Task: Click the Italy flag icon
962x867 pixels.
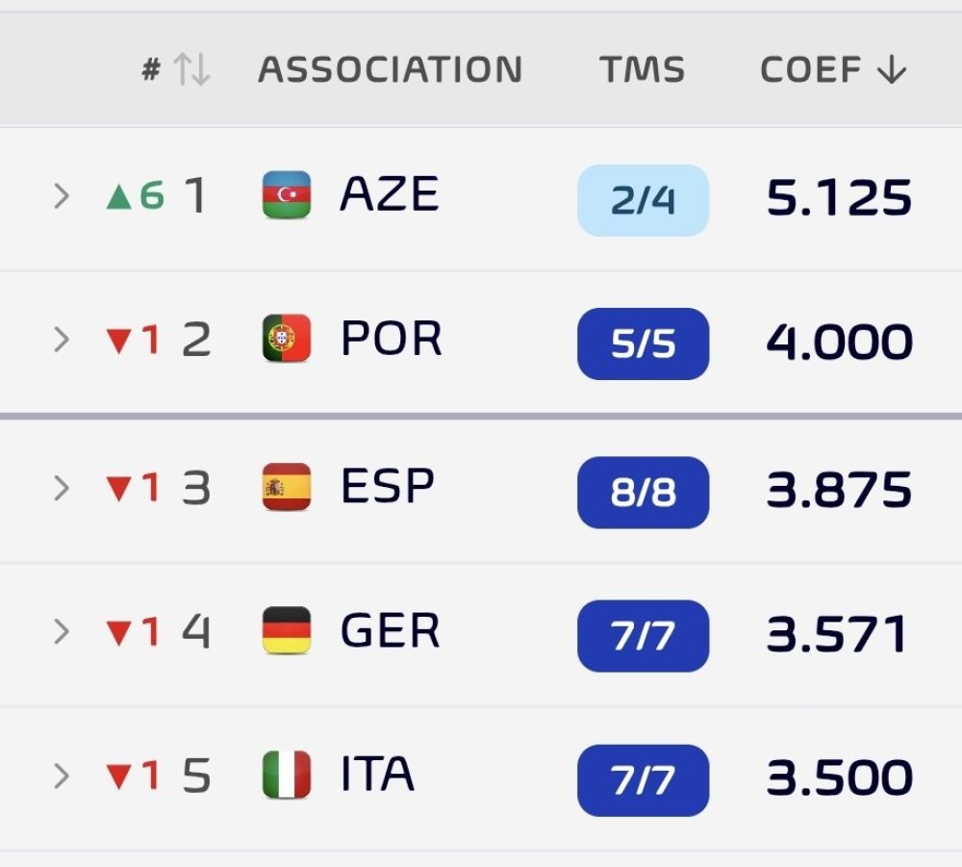Action: 287,775
